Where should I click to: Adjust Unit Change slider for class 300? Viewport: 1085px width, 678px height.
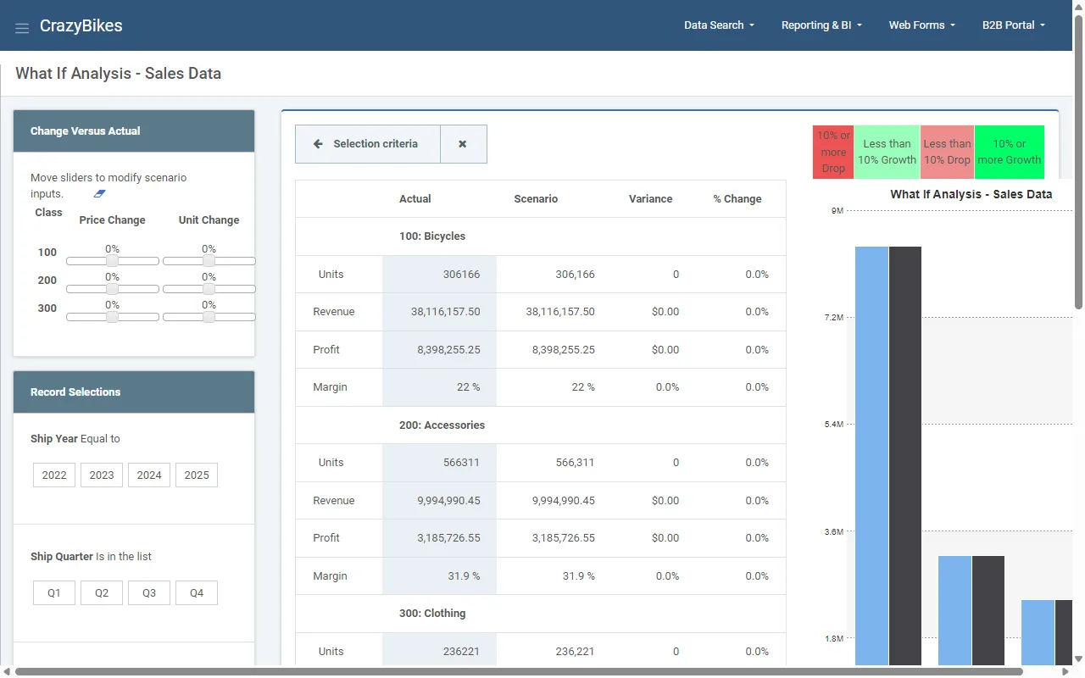click(x=209, y=317)
